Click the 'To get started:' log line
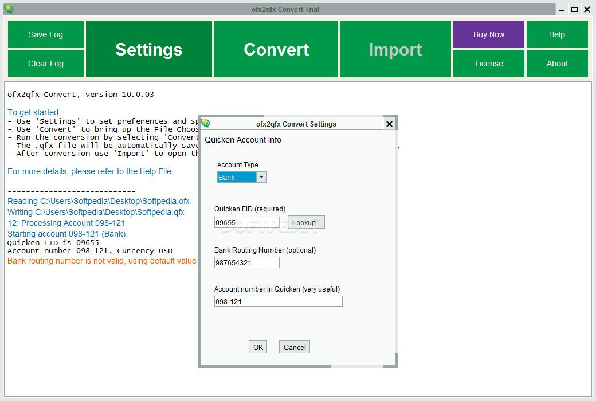The height and width of the screenshot is (401, 596). (x=34, y=112)
